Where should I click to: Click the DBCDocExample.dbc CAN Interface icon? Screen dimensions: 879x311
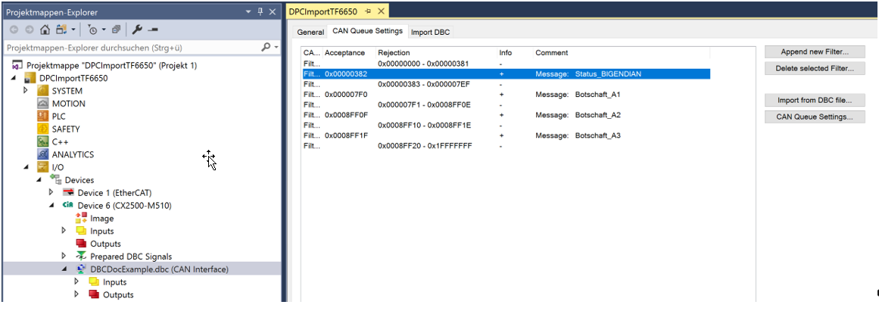pyautogui.click(x=81, y=269)
